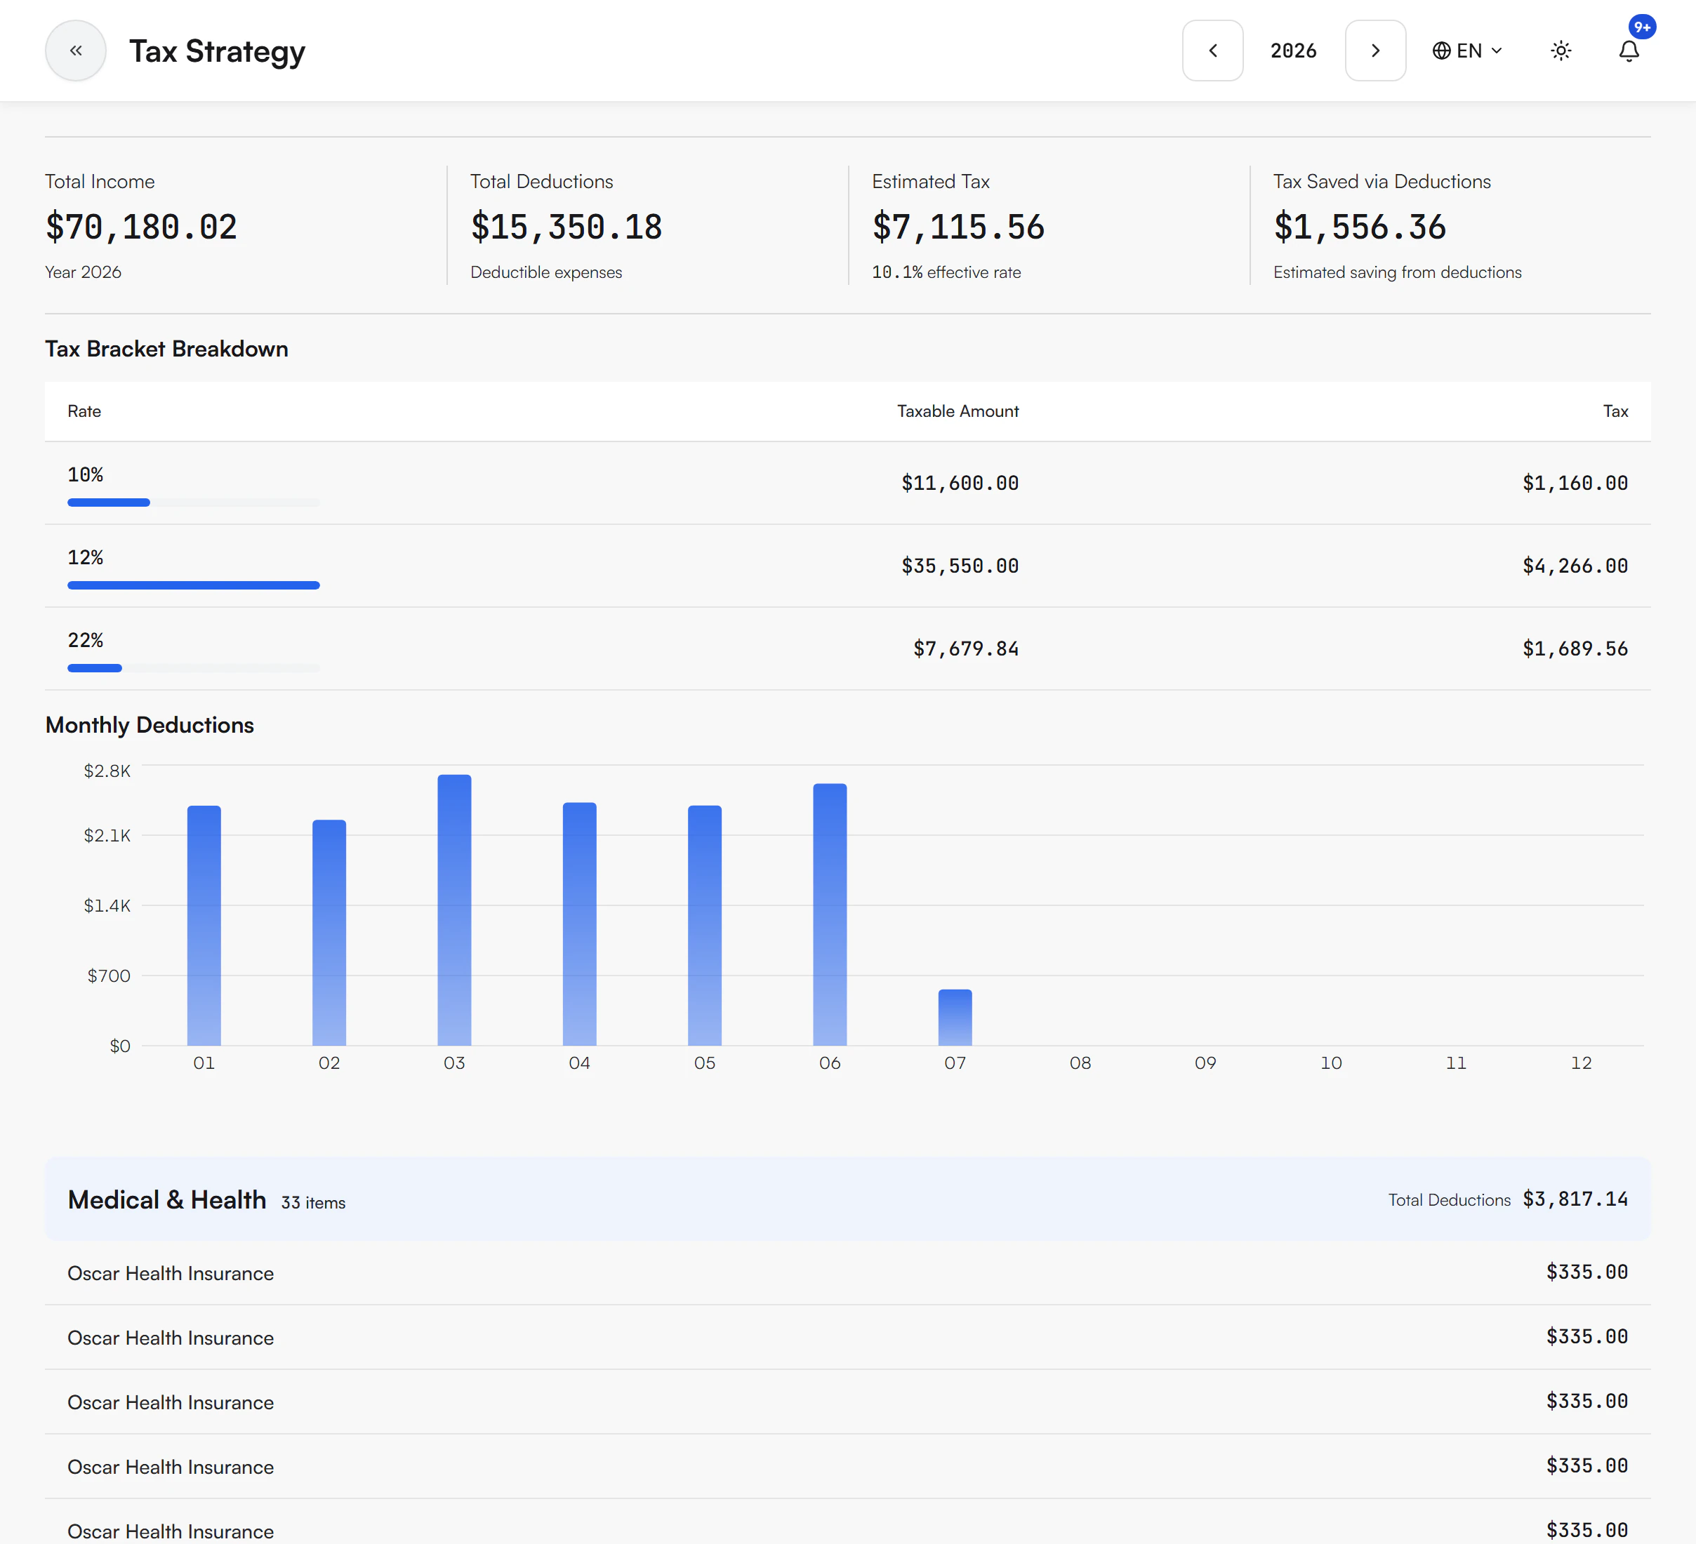1696x1544 pixels.
Task: Click the Rate column header
Action: click(84, 411)
